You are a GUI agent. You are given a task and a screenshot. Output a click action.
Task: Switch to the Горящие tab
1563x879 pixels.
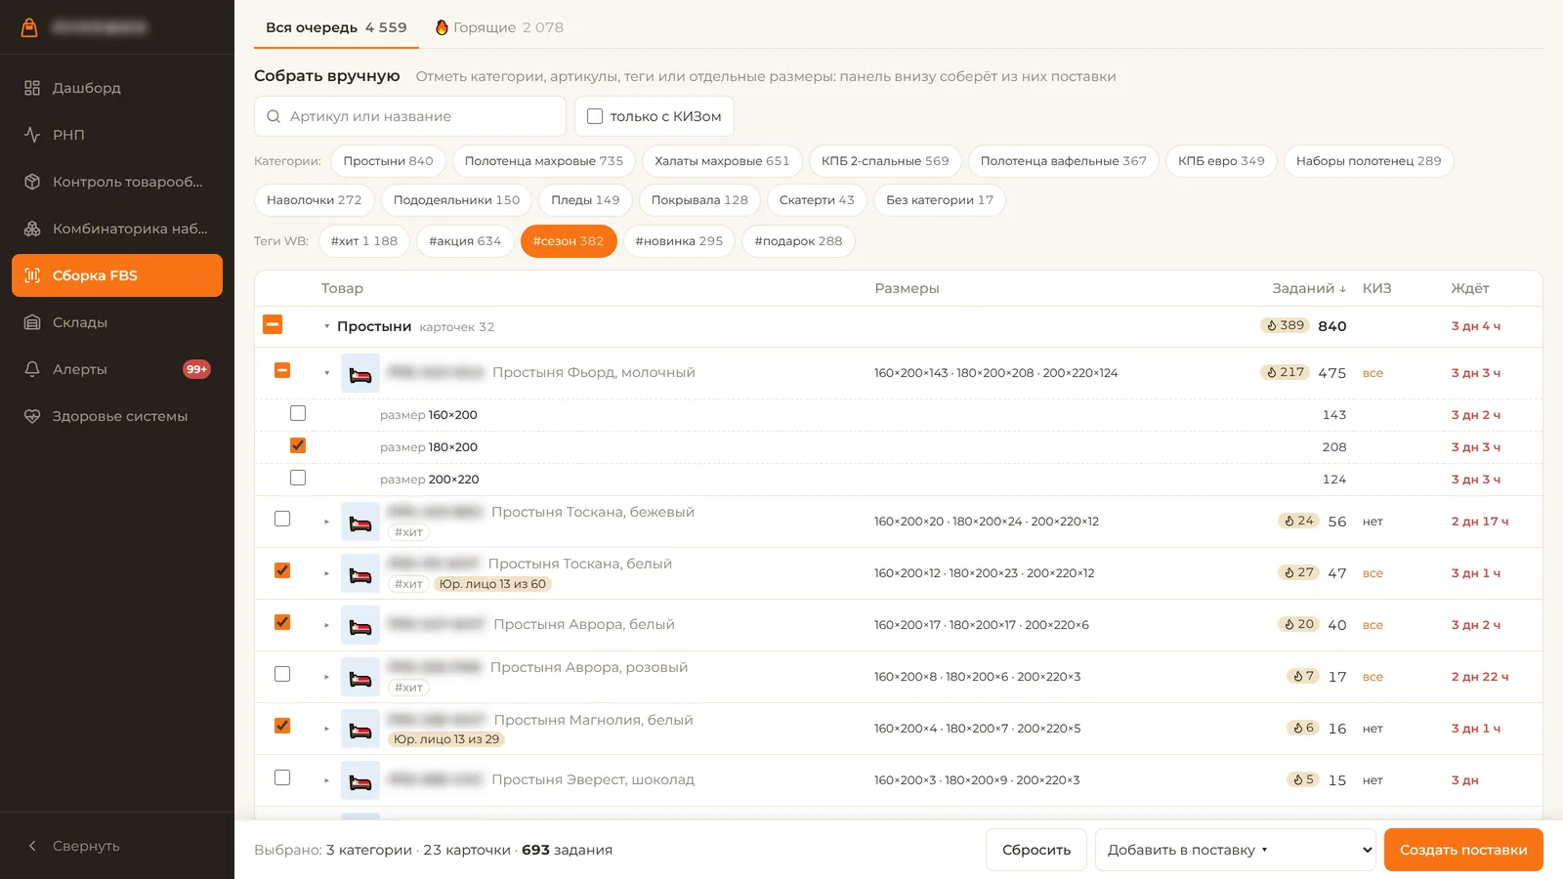[499, 27]
